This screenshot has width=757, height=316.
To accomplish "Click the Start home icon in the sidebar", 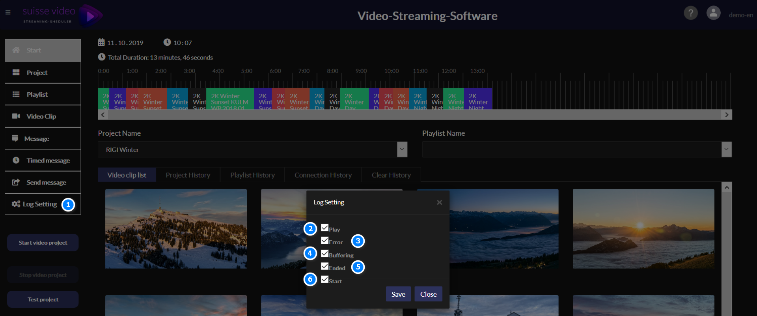I will coord(16,50).
